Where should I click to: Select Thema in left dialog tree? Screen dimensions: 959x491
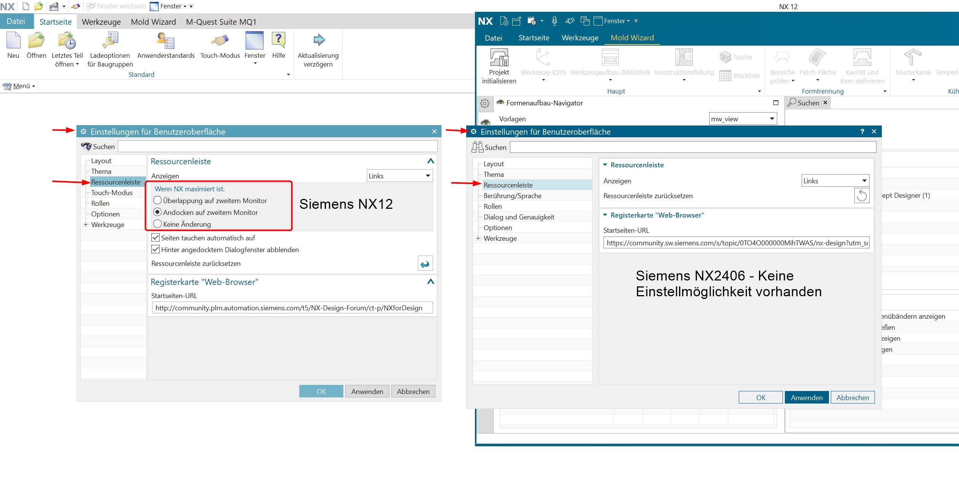tap(101, 172)
